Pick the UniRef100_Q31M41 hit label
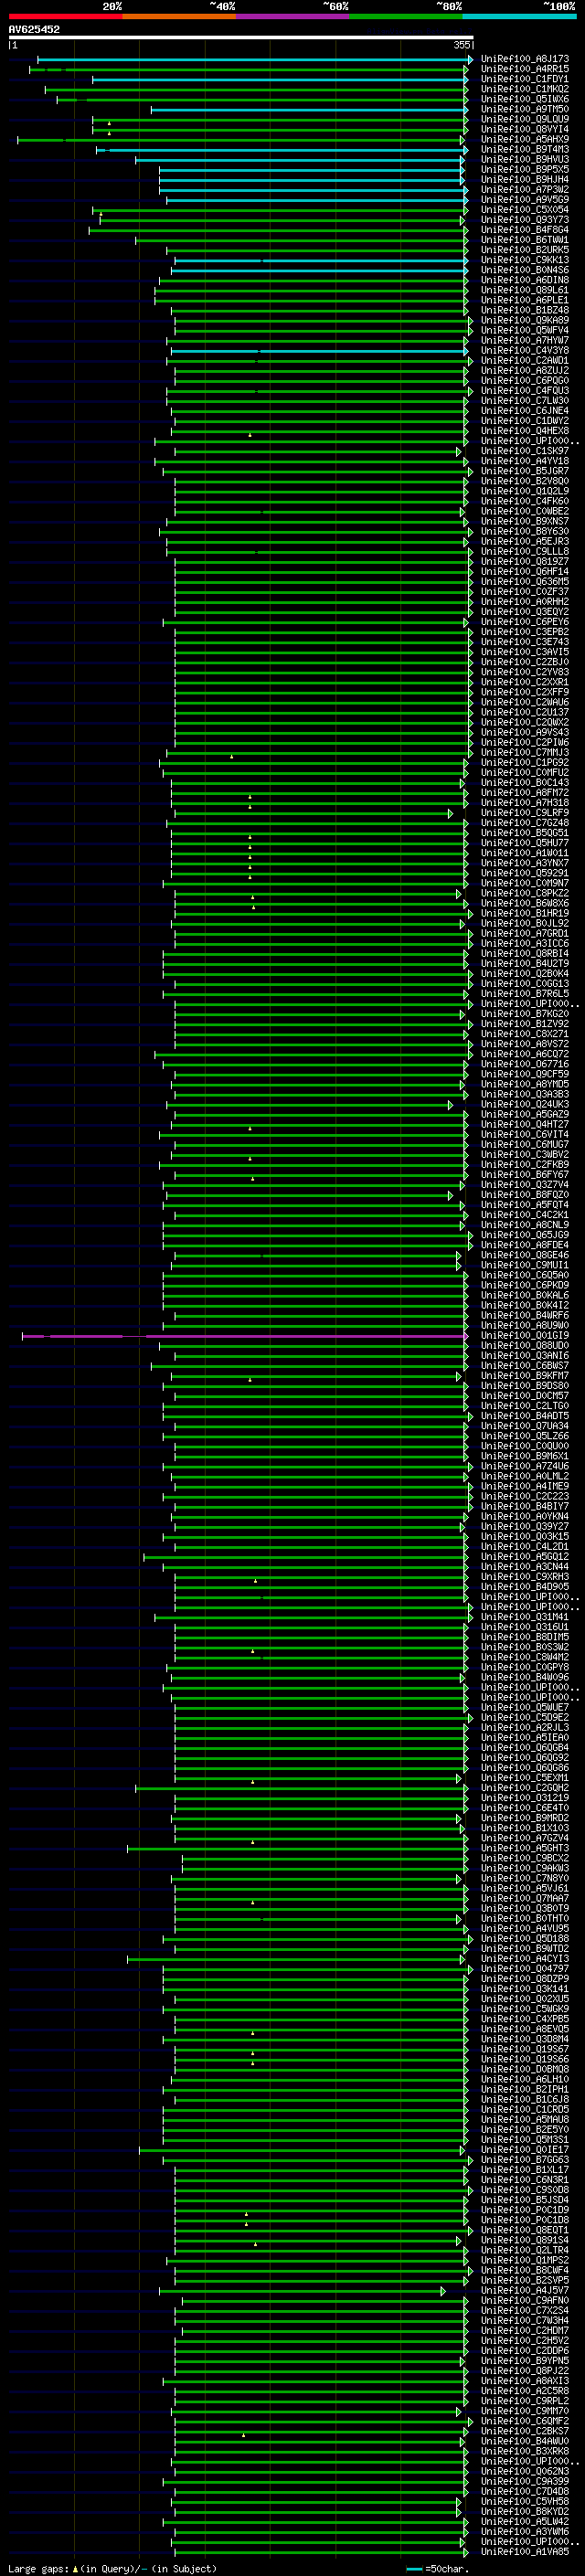Image resolution: width=585 pixels, height=2576 pixels. [524, 1617]
